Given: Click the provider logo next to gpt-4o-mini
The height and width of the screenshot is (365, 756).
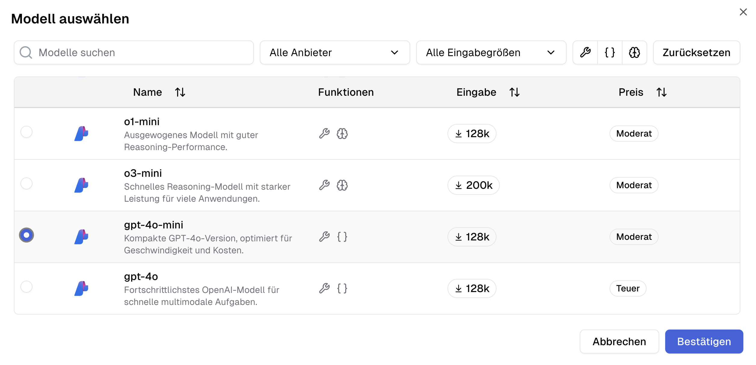Looking at the screenshot, I should [x=81, y=237].
